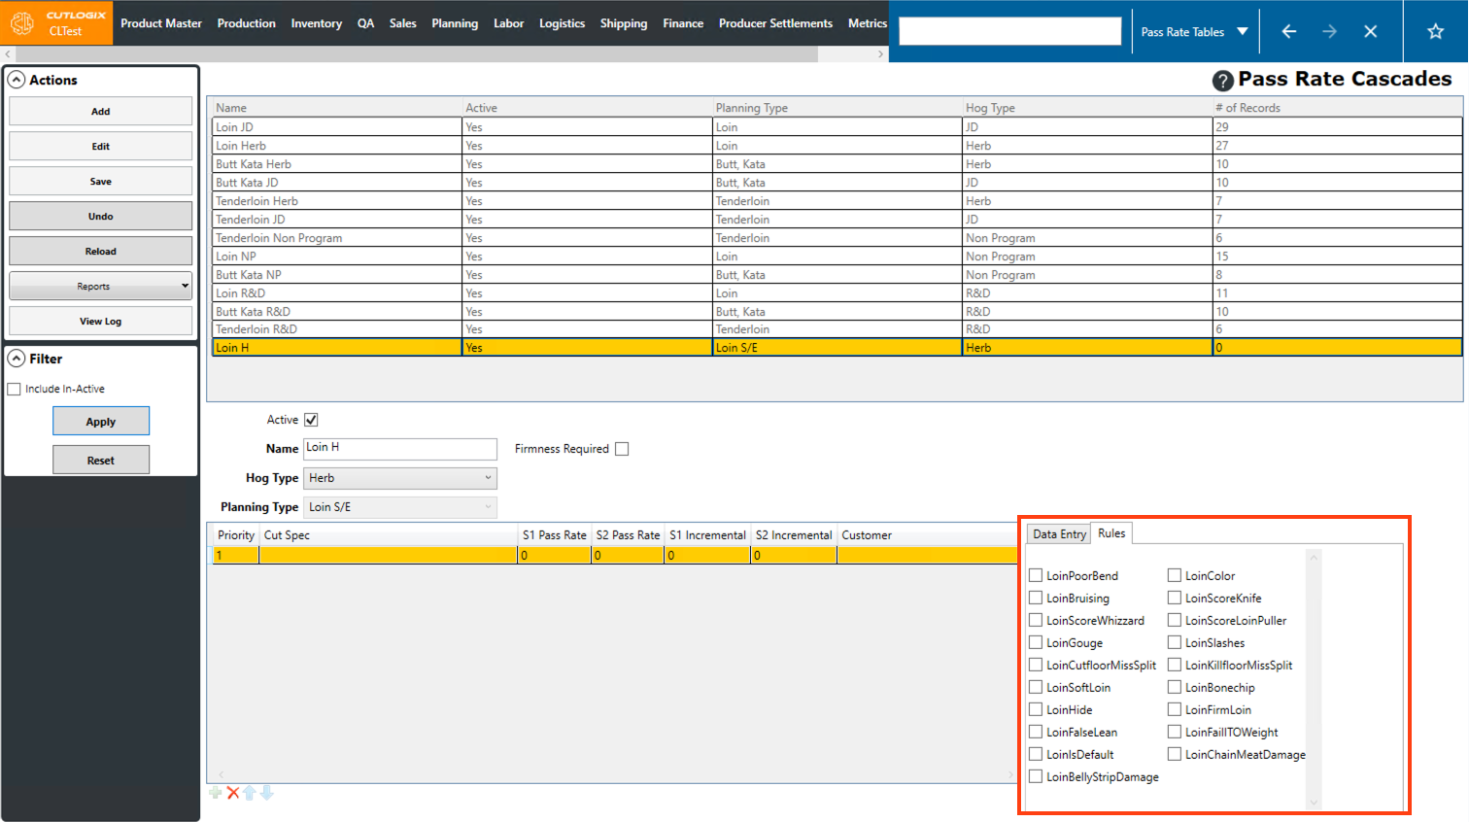Screen dimensions: 1469x822
Task: Click the red X delete row icon
Action: (233, 793)
